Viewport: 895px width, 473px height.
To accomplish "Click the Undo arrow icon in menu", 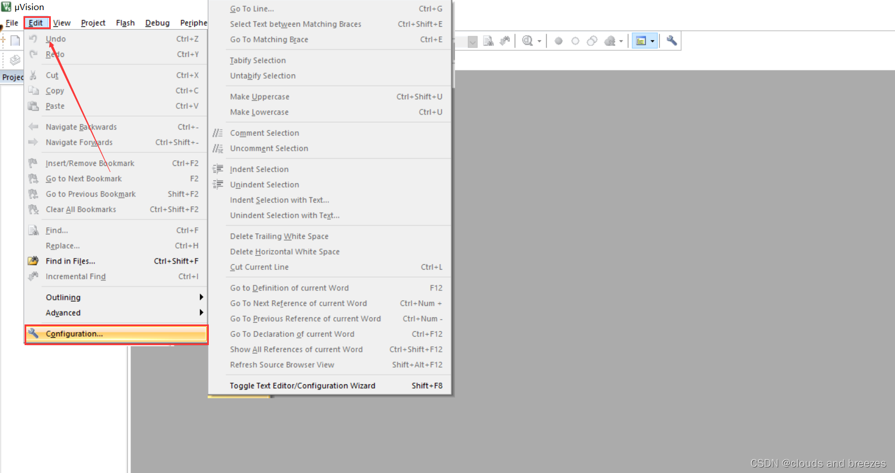I will click(x=33, y=39).
